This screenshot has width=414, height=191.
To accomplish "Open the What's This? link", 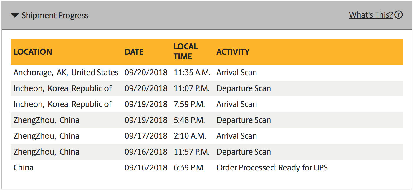I will point(371,15).
